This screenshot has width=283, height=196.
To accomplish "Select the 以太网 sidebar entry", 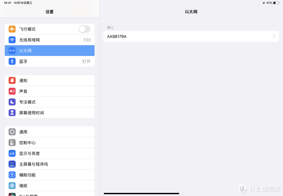I will 50,51.
